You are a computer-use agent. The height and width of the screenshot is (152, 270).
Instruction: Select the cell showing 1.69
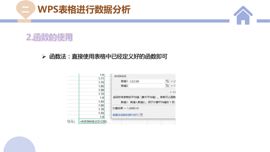pos(92,90)
